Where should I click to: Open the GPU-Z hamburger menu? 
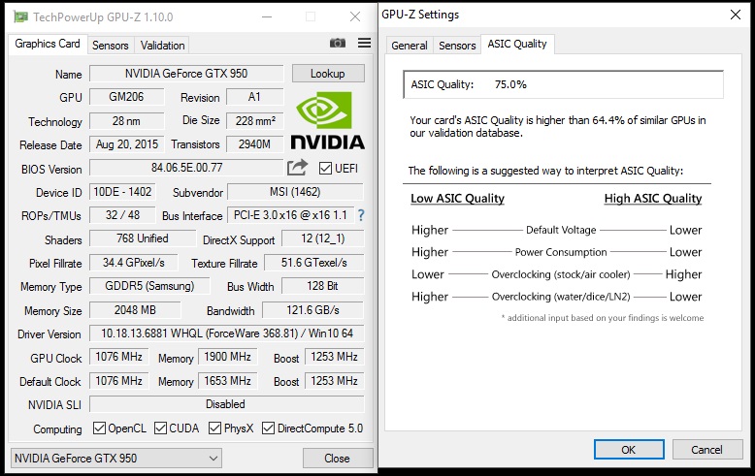click(x=365, y=43)
